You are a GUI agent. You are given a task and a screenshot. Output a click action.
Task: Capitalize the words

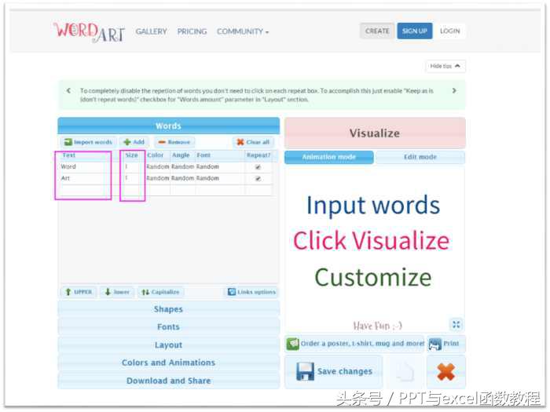(x=160, y=292)
